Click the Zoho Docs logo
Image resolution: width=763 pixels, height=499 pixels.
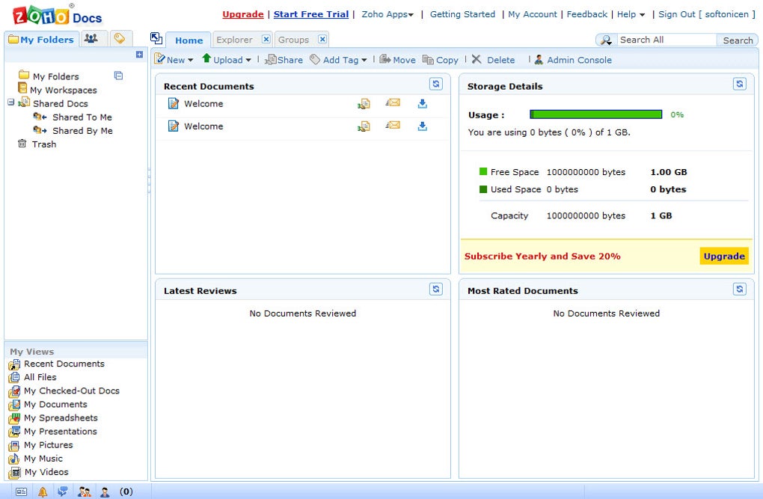tap(57, 15)
